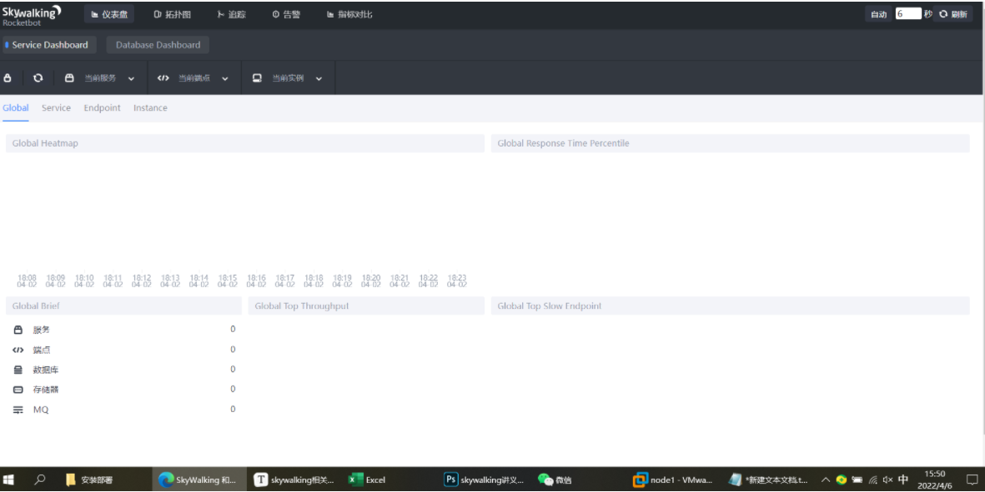Click the 18:15 heatmap time label
Screen dimensions: 985x492
[228, 281]
